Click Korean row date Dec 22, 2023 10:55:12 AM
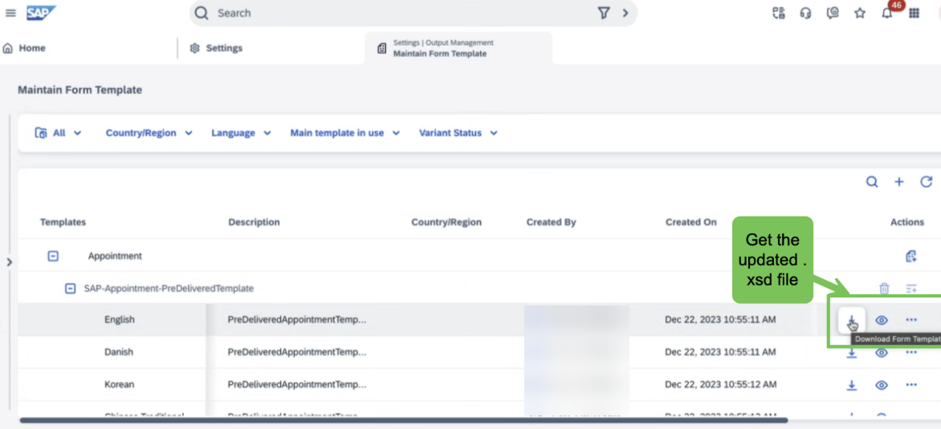941x429 pixels. [x=720, y=385]
